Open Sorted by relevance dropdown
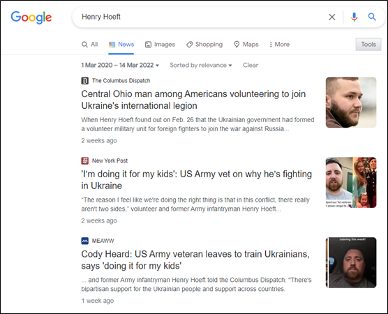The image size is (388, 314). (201, 66)
